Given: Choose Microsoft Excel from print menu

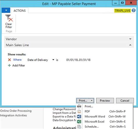Looking at the screenshot, I should (x=94, y=121).
